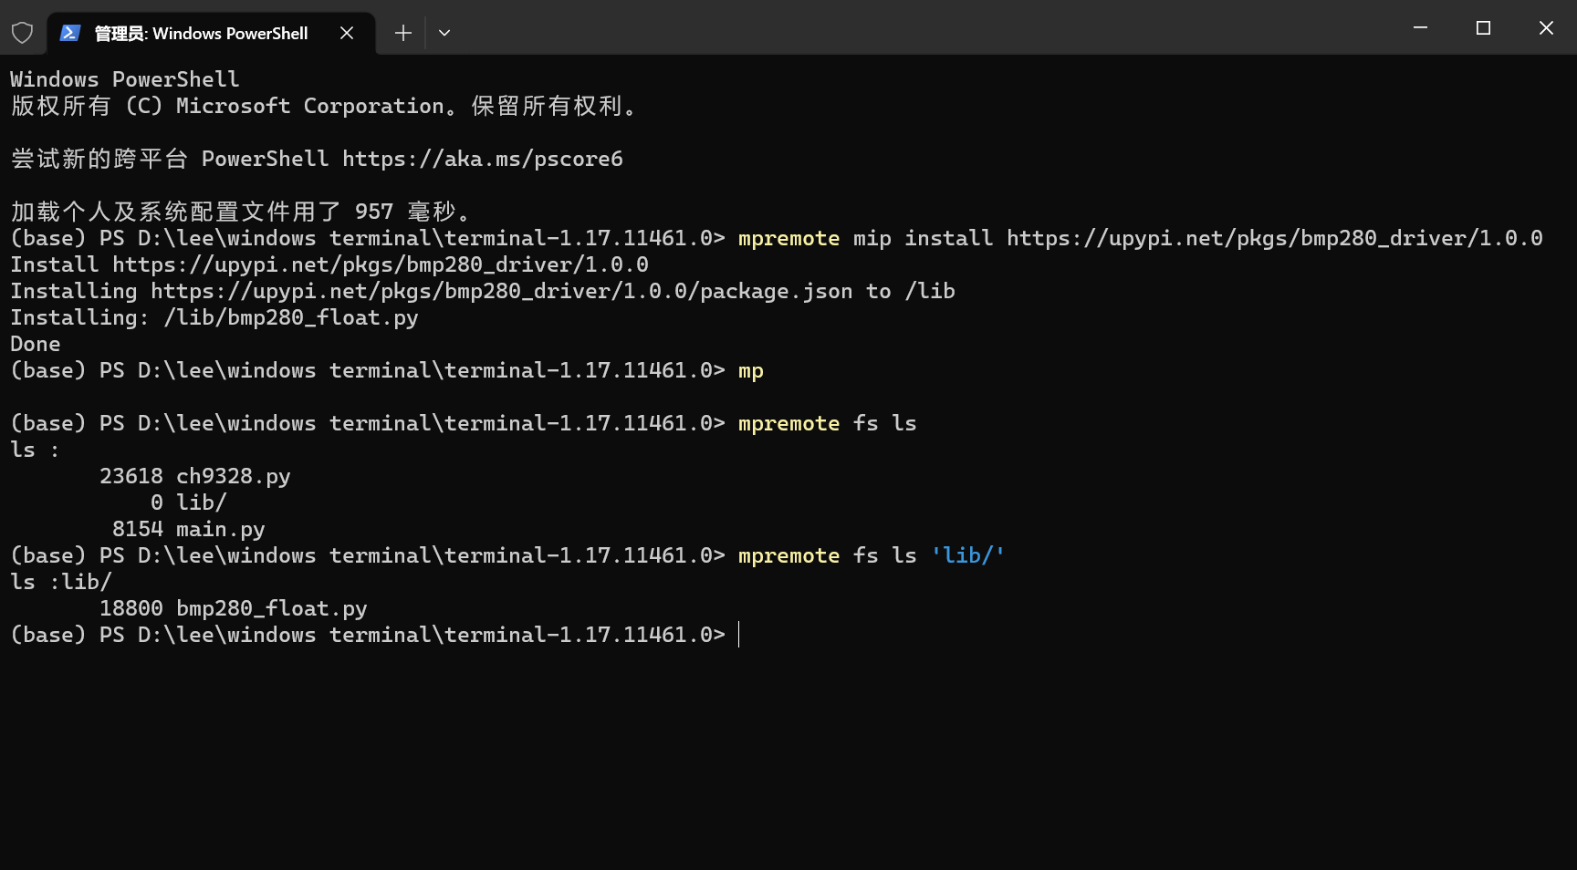Click the 'Done' output line

(x=36, y=344)
